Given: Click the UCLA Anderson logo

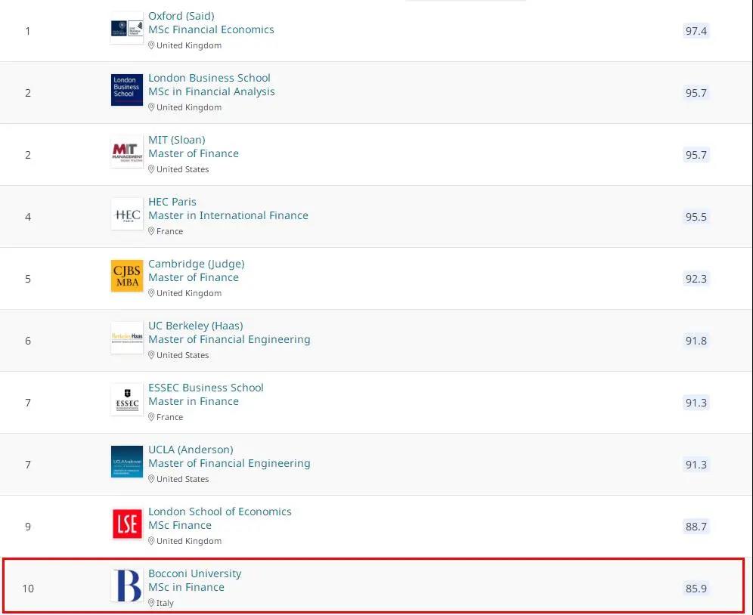Looking at the screenshot, I should 127,462.
